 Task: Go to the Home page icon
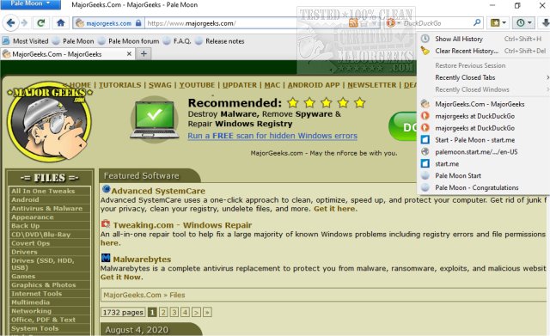[x=61, y=23]
